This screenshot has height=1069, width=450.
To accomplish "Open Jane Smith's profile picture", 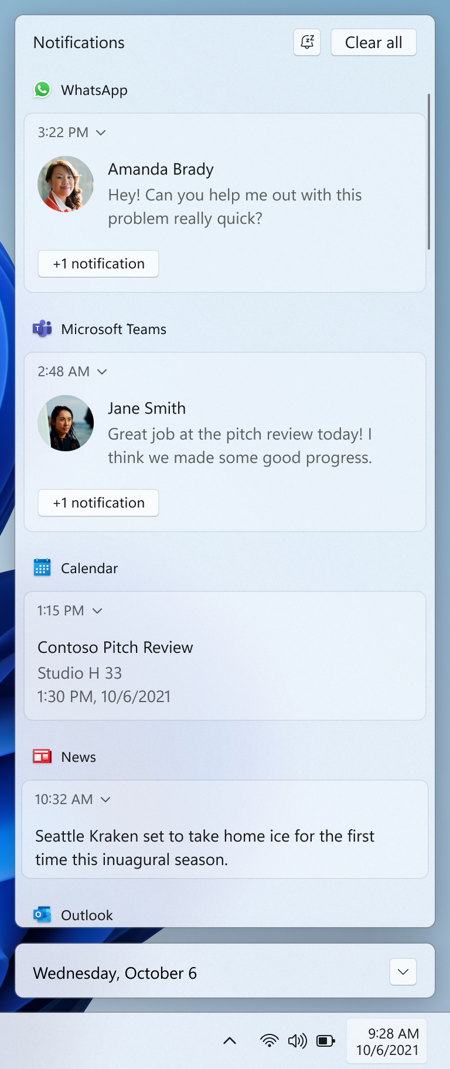I will point(66,423).
